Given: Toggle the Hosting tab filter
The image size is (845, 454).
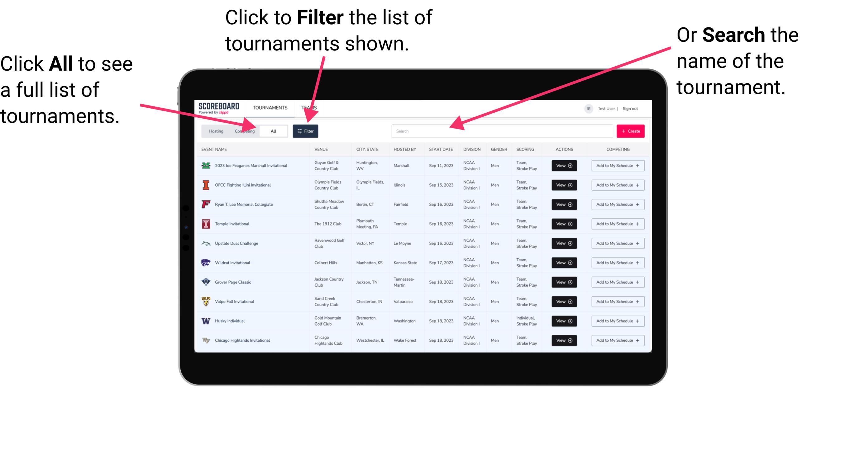Looking at the screenshot, I should click(215, 131).
